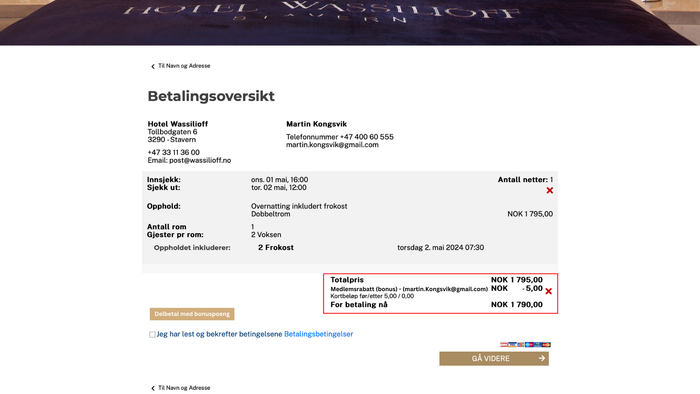Click the Delbetal med bonuspoeng button
The height and width of the screenshot is (394, 700).
pos(192,314)
